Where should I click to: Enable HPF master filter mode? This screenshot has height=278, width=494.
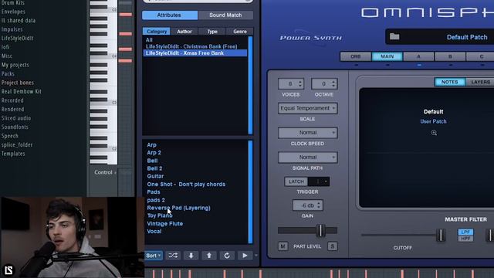click(x=465, y=239)
